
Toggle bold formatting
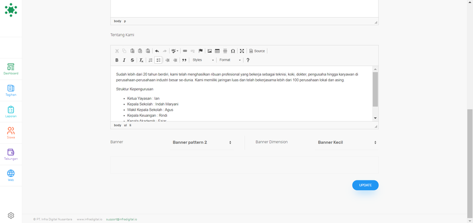pyautogui.click(x=117, y=60)
